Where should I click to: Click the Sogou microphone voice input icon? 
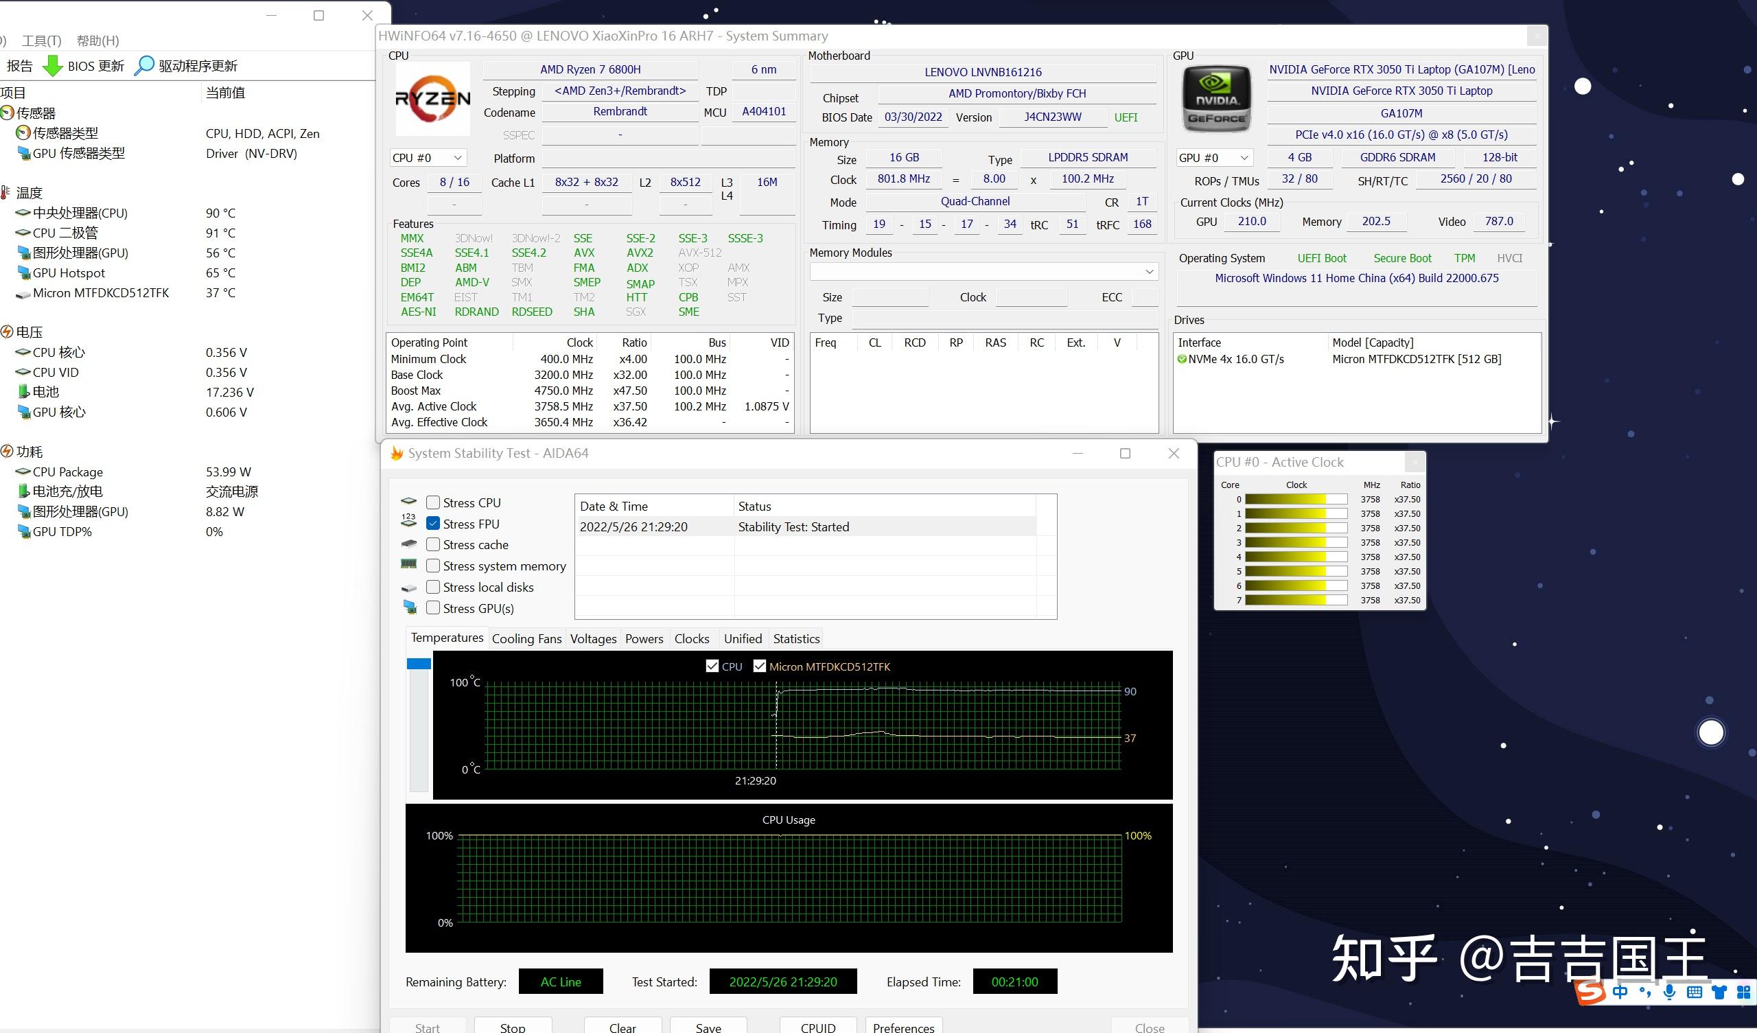(1669, 992)
